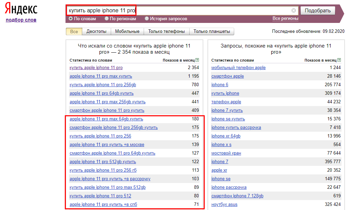Select 'По словам' radio button
This screenshot has width=347, height=210.
pyautogui.click(x=71, y=18)
